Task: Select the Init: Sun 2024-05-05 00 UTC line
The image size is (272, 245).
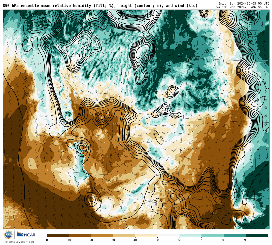Action: click(244, 4)
